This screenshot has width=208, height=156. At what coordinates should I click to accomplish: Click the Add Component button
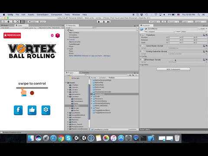click(173, 69)
